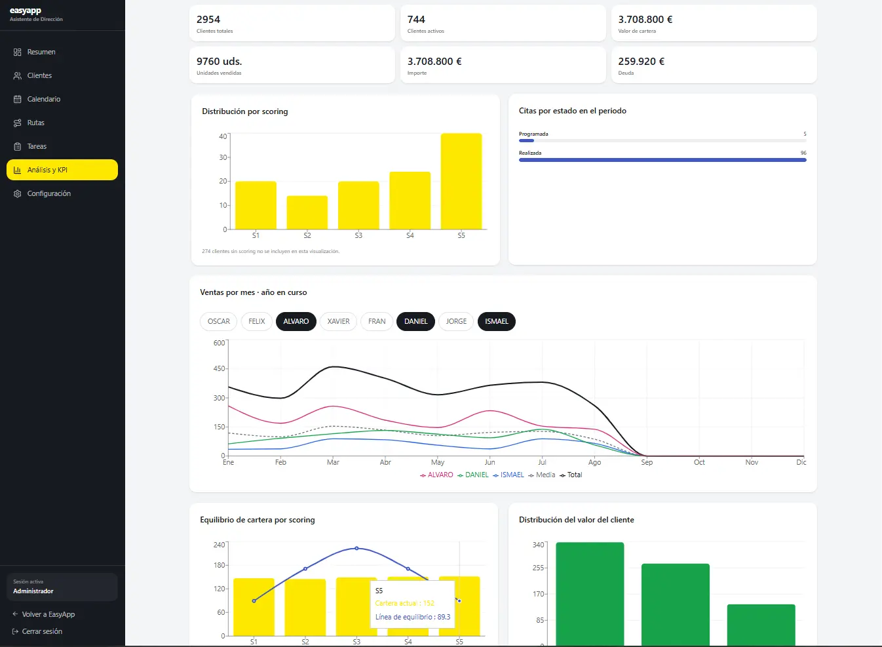Image resolution: width=882 pixels, height=647 pixels.
Task: Open the Resumen section
Action: (x=62, y=52)
